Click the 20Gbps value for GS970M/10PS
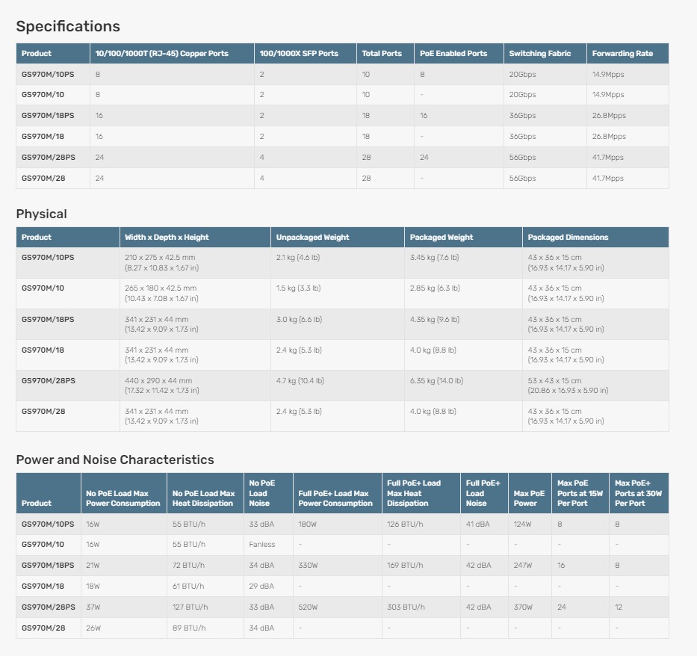Image resolution: width=697 pixels, height=656 pixels. tap(522, 74)
